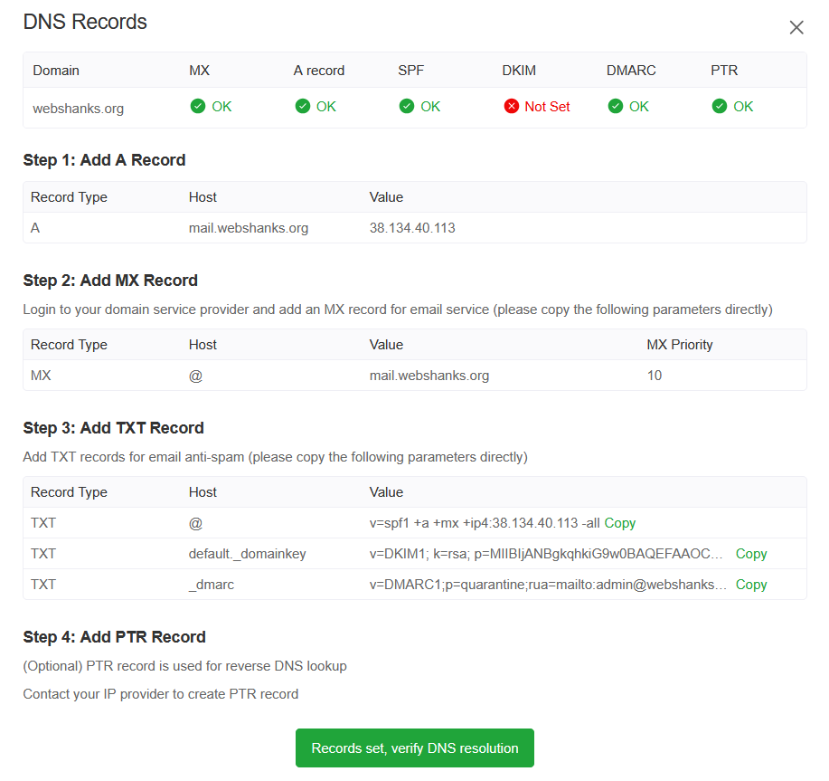This screenshot has width=829, height=781.
Task: Click the DMARC OK checkmark icon
Action: (x=616, y=107)
